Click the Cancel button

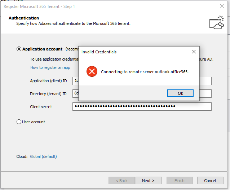tap(210, 181)
